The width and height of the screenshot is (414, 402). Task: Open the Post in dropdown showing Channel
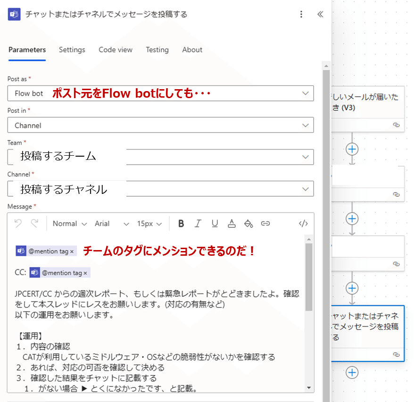(160, 125)
